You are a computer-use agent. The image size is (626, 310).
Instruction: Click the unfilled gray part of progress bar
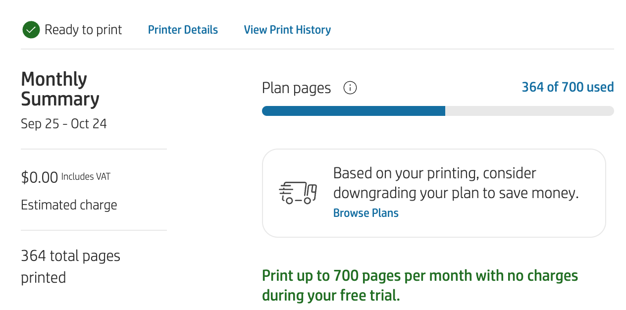pos(529,111)
